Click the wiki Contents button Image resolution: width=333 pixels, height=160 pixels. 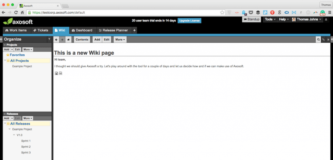[x=82, y=40]
